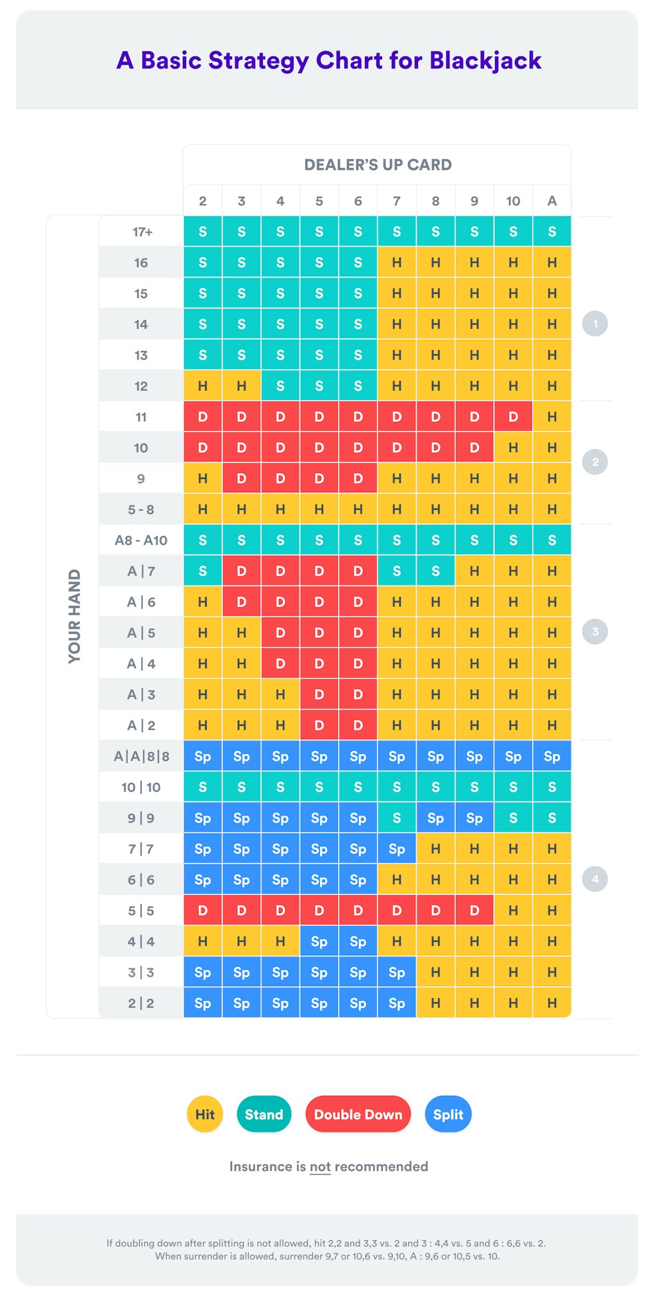Click the section 1 circle badge
This screenshot has height=1308, width=654.
click(x=595, y=324)
